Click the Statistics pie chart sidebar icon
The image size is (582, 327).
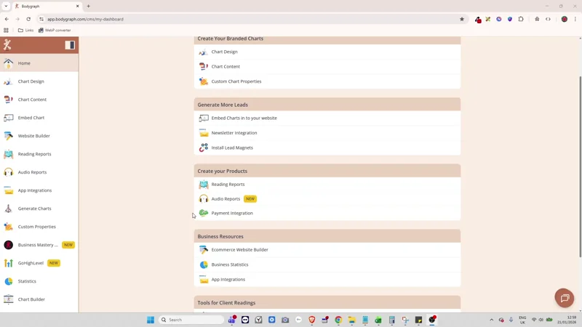click(9, 281)
